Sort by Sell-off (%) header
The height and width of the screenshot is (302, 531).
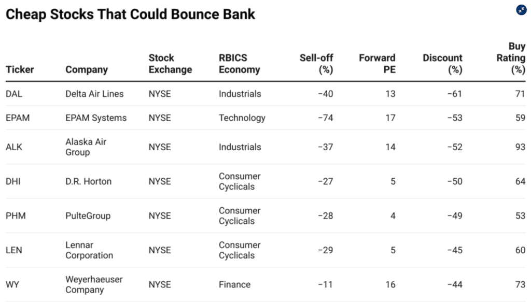[x=316, y=64]
